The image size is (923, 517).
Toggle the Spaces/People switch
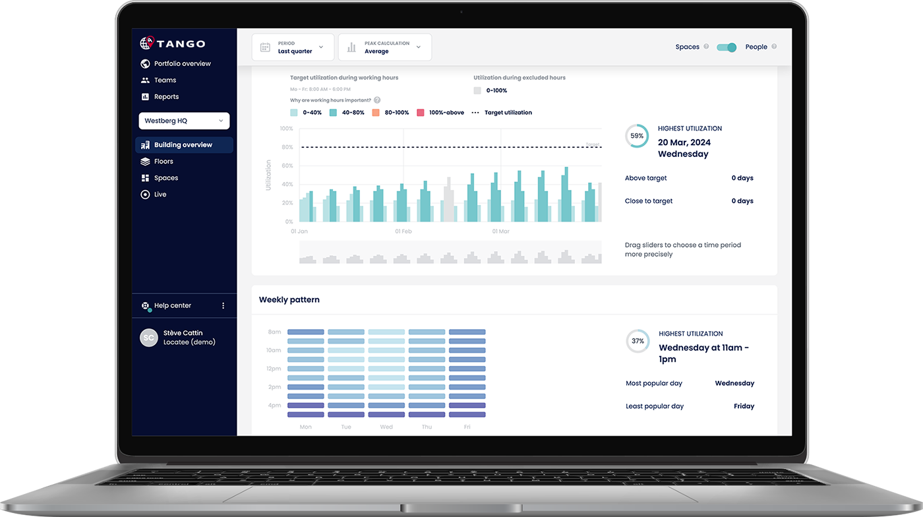(727, 47)
